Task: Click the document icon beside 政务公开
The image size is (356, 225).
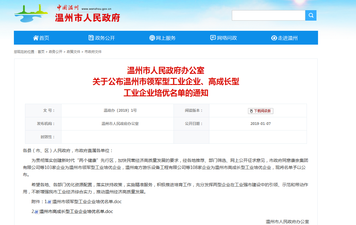Action: 91,38
